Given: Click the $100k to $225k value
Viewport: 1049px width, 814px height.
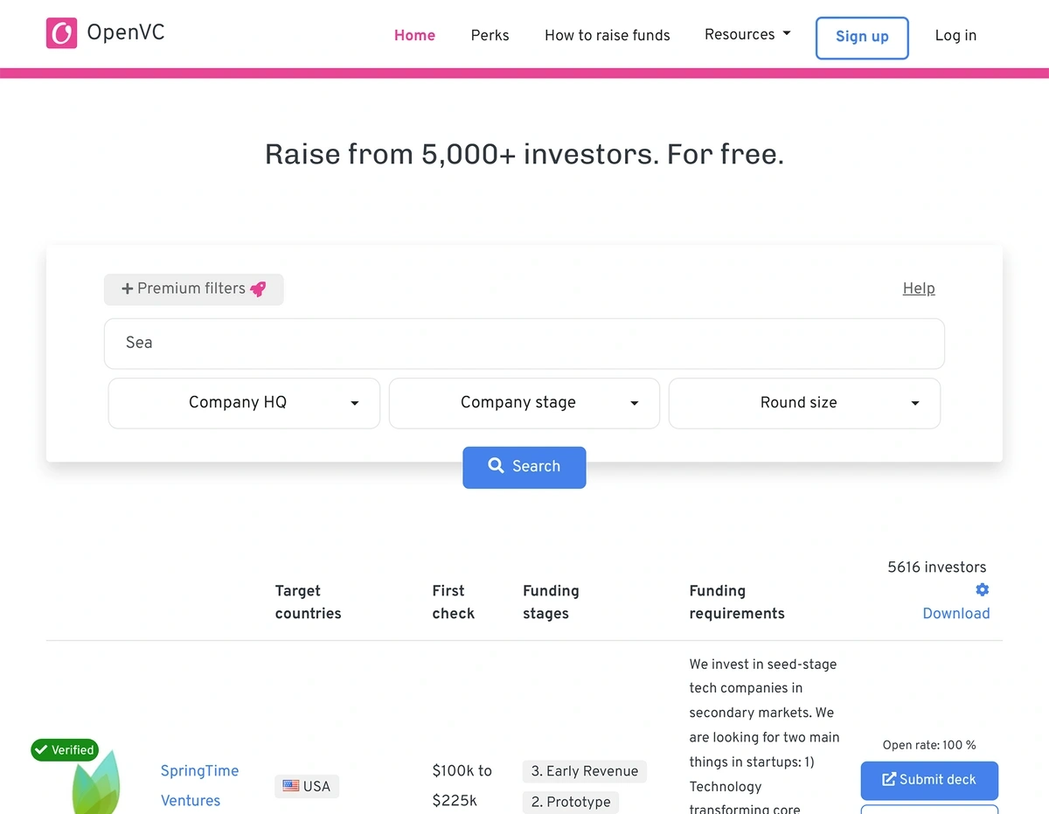Looking at the screenshot, I should [x=462, y=785].
